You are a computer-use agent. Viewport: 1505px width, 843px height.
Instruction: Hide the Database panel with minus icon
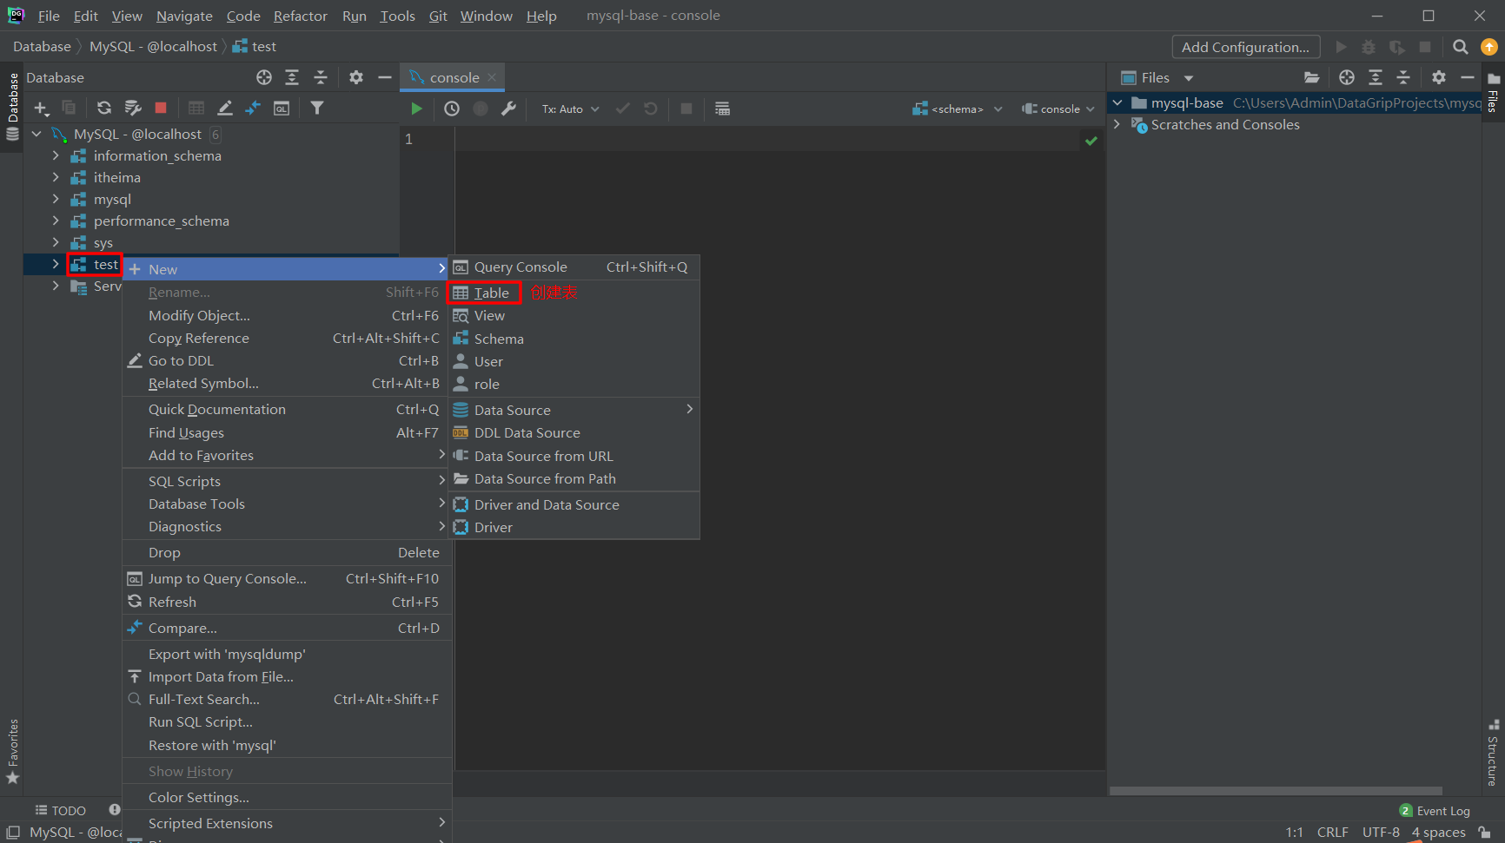pyautogui.click(x=385, y=77)
